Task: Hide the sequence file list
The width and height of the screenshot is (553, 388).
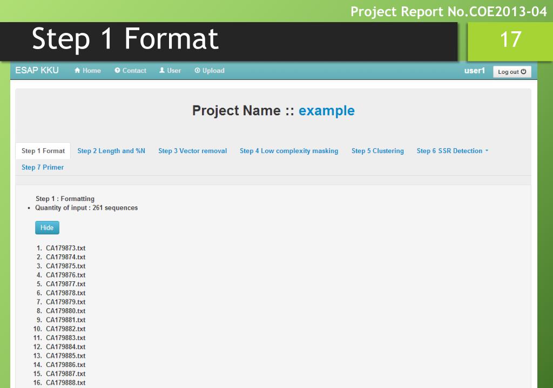Action: click(x=48, y=227)
